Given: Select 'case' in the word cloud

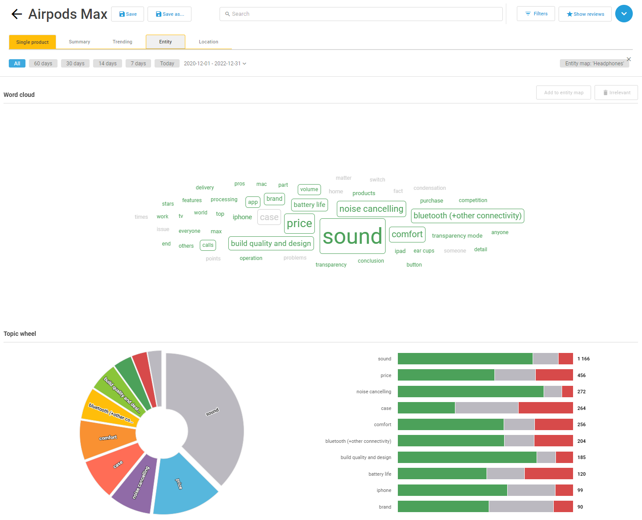Looking at the screenshot, I should [x=269, y=217].
